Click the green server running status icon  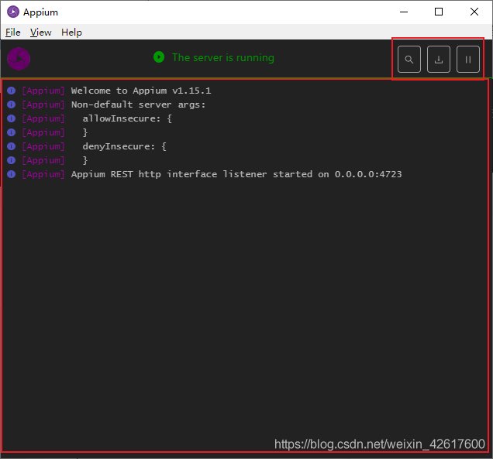tap(159, 57)
